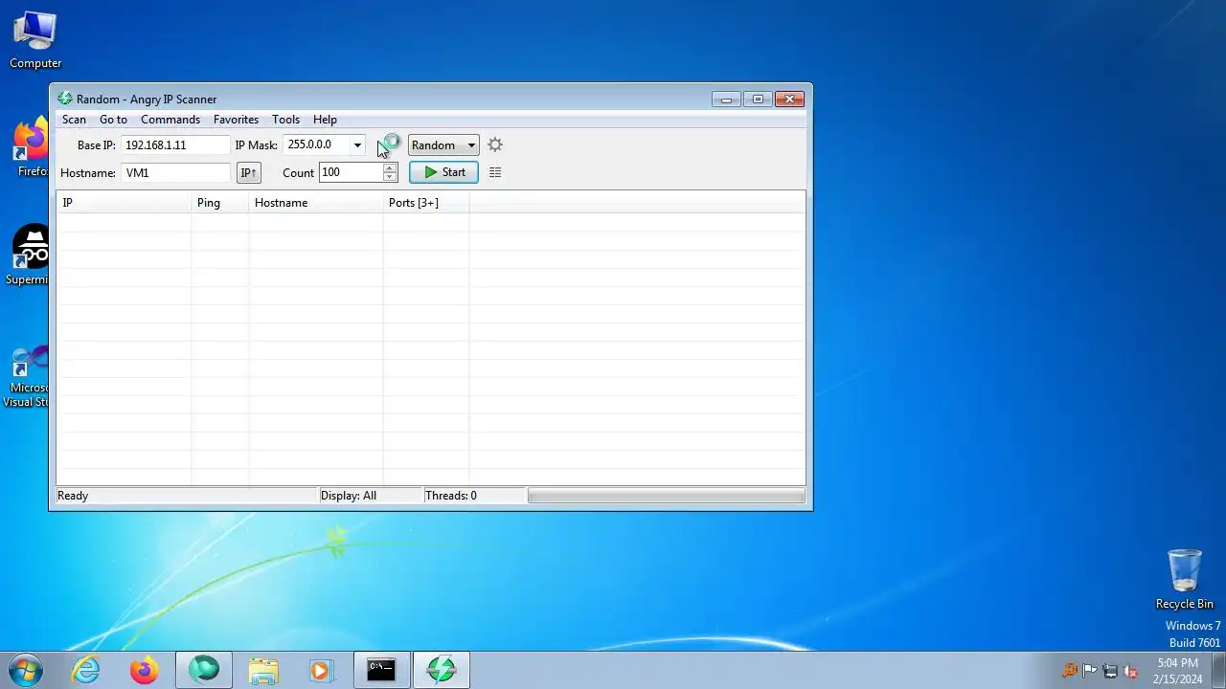Sort by the Ports [3+] column header
The width and height of the screenshot is (1226, 689).
pos(425,203)
